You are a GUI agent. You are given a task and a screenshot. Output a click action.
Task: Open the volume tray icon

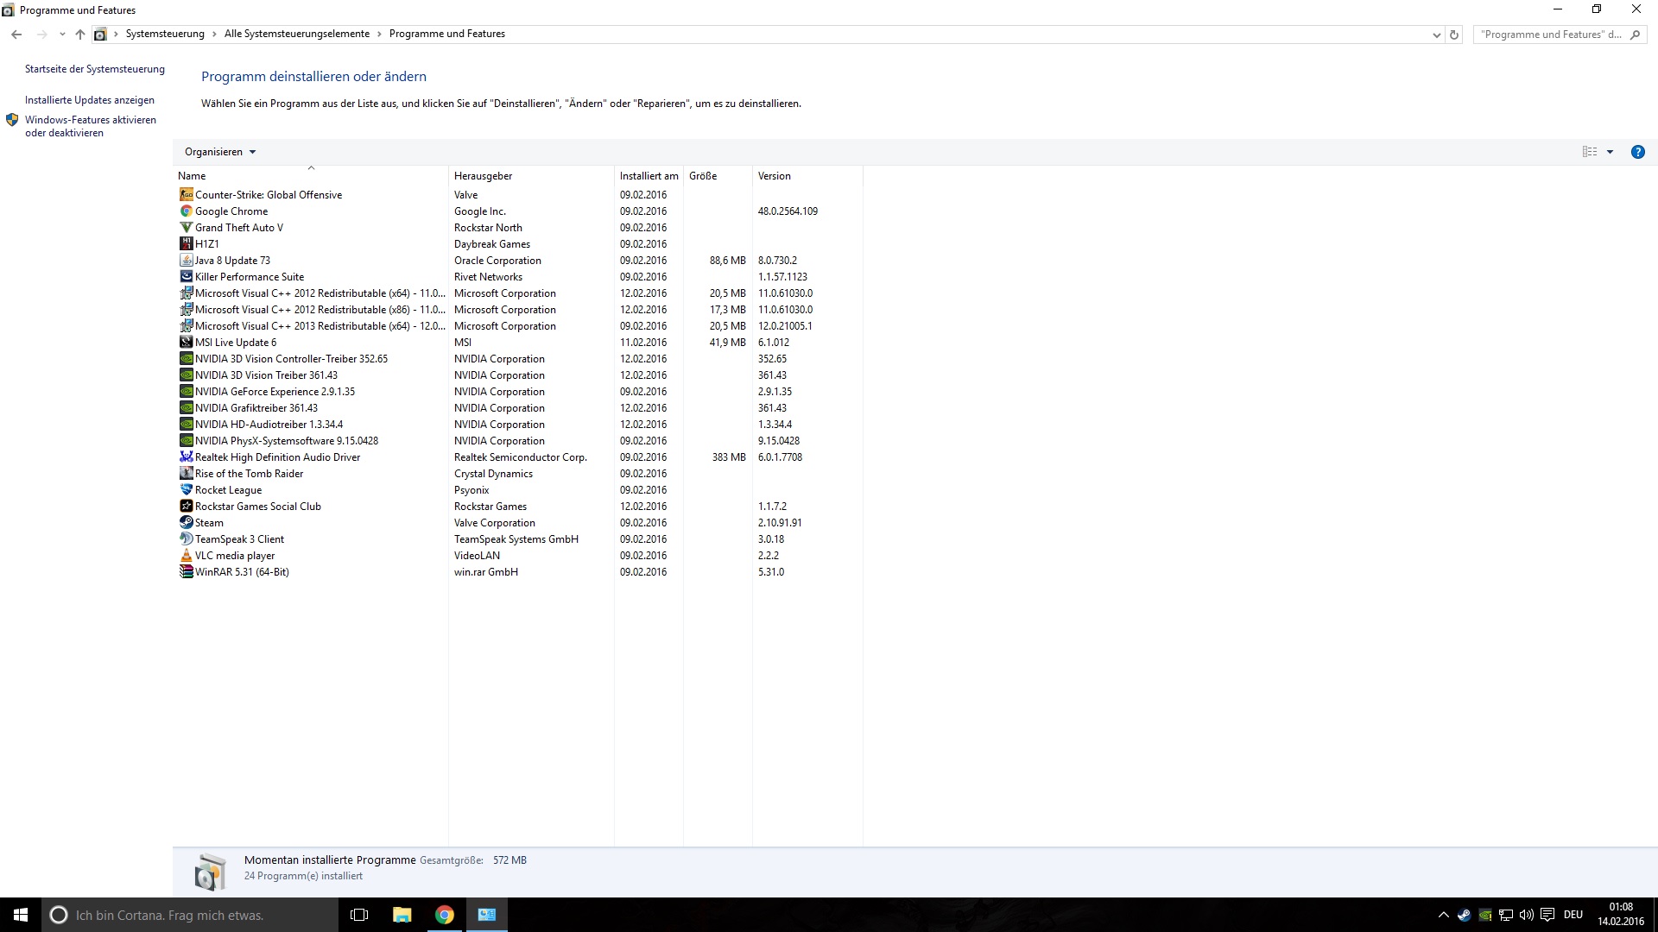click(1526, 915)
